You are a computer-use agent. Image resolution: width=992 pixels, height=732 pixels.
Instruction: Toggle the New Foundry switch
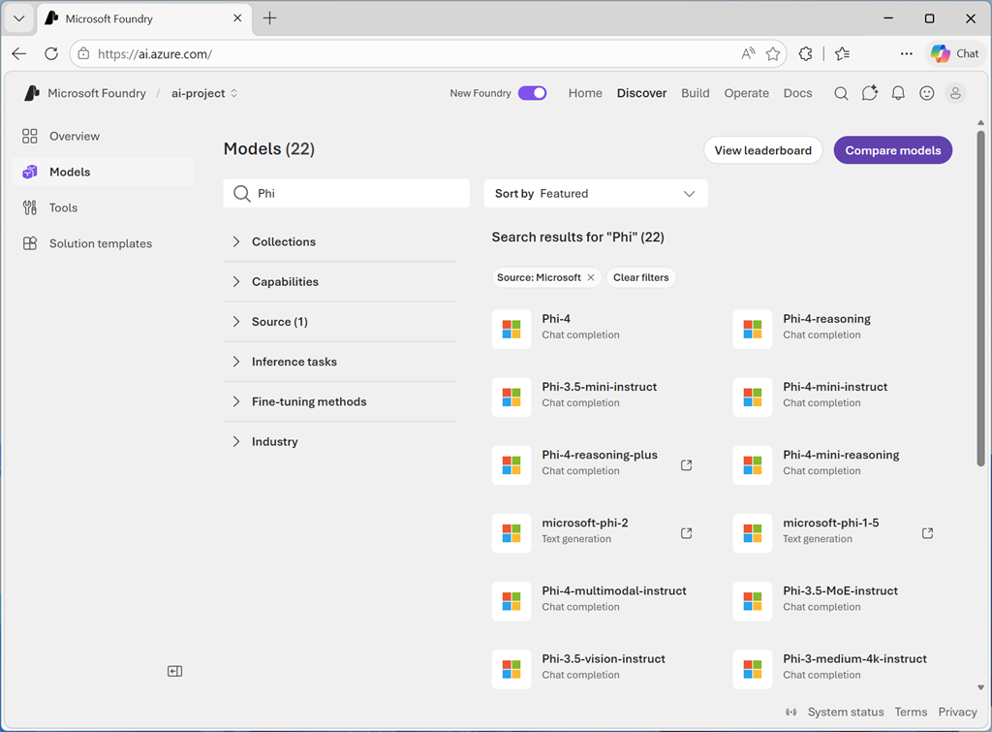tap(532, 93)
